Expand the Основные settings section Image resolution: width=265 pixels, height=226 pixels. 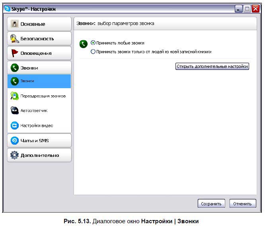(x=39, y=24)
